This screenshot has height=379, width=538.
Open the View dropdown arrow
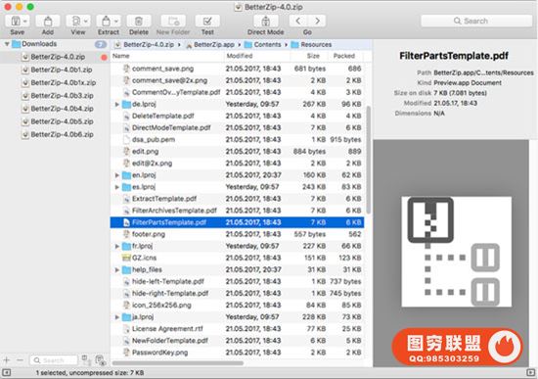[86, 22]
